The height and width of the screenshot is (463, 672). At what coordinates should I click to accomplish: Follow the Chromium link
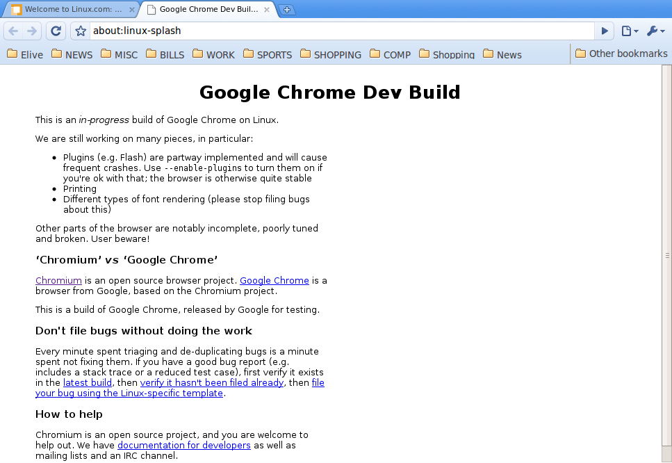[x=58, y=280]
